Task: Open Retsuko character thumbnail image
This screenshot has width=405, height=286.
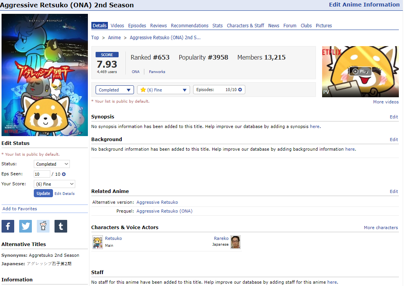Action: click(x=98, y=242)
